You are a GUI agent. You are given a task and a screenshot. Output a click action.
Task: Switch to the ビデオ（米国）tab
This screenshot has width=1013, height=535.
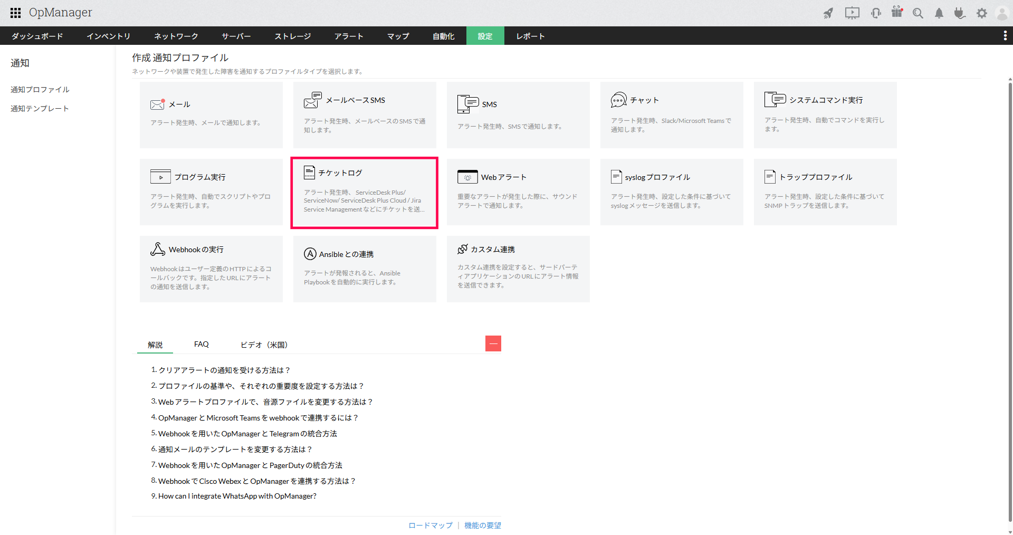(x=264, y=345)
